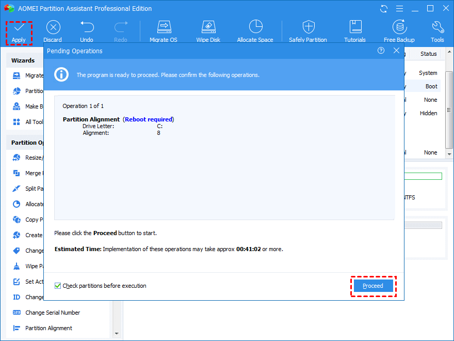Click the Reboot required link text
Viewport: 454px width, 341px height.
click(x=149, y=119)
